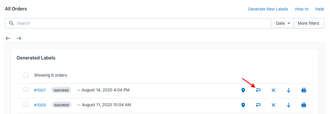Print label for order #1005
The image size is (330, 114).
tap(304, 105)
